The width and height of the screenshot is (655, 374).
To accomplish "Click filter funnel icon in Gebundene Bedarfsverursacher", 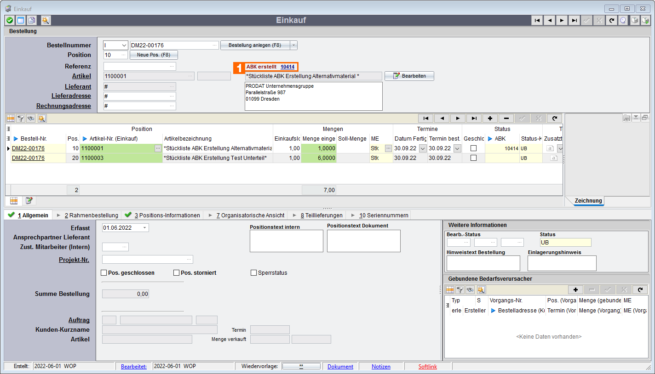I will [x=460, y=290].
